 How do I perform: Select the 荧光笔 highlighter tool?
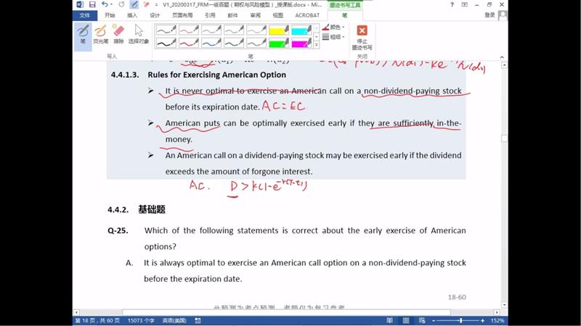pos(101,34)
